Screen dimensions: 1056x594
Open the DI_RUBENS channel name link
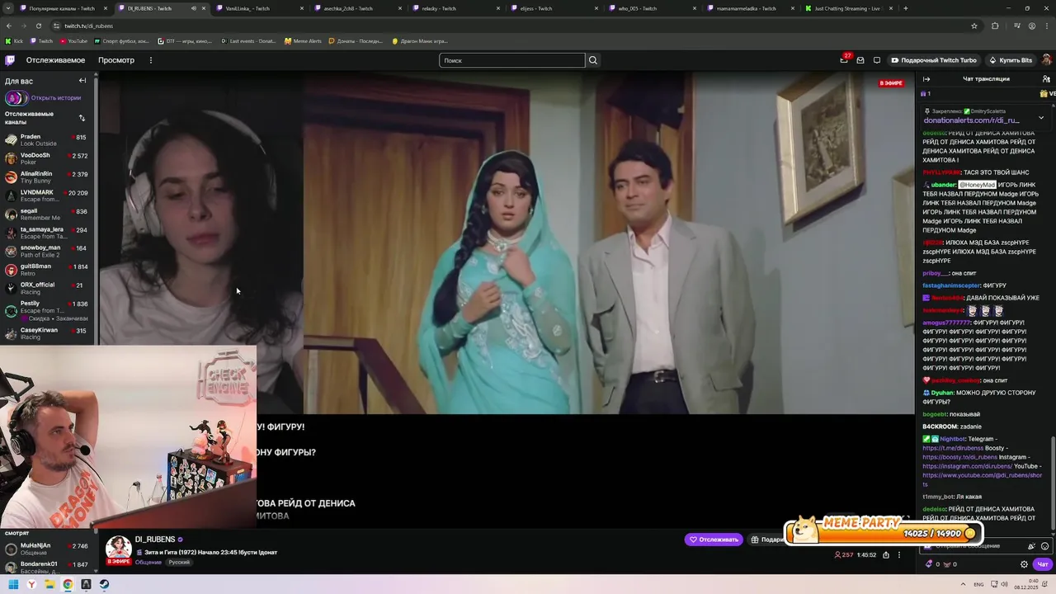(x=155, y=540)
